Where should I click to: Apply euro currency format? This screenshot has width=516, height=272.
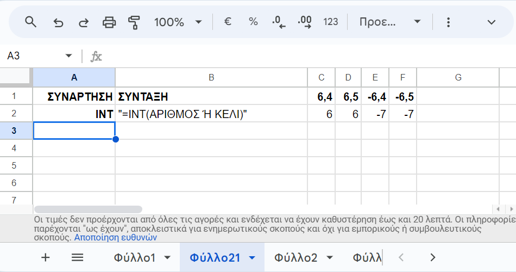point(228,22)
